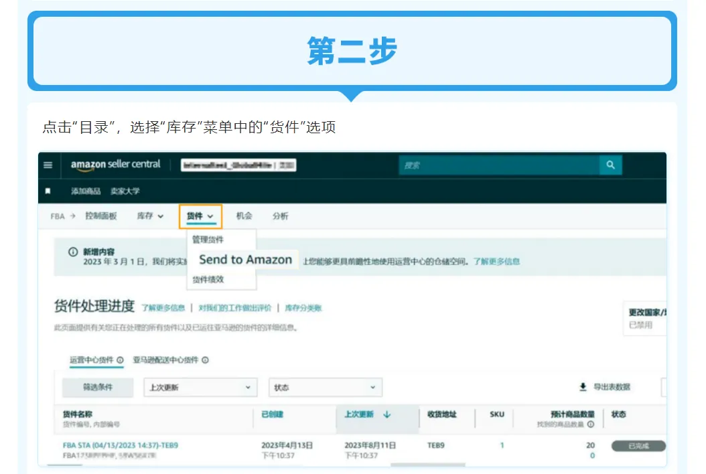The image size is (706, 474).
Task: Click the 状态 column header
Action: [619, 414]
